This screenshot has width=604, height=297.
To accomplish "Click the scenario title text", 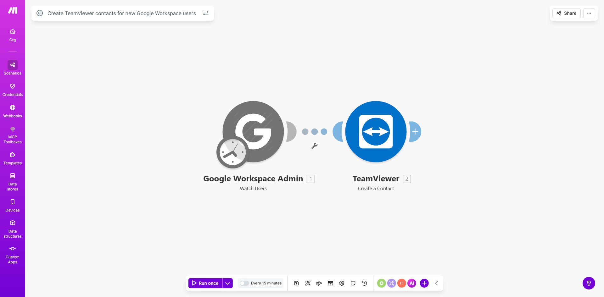I will 122,13.
